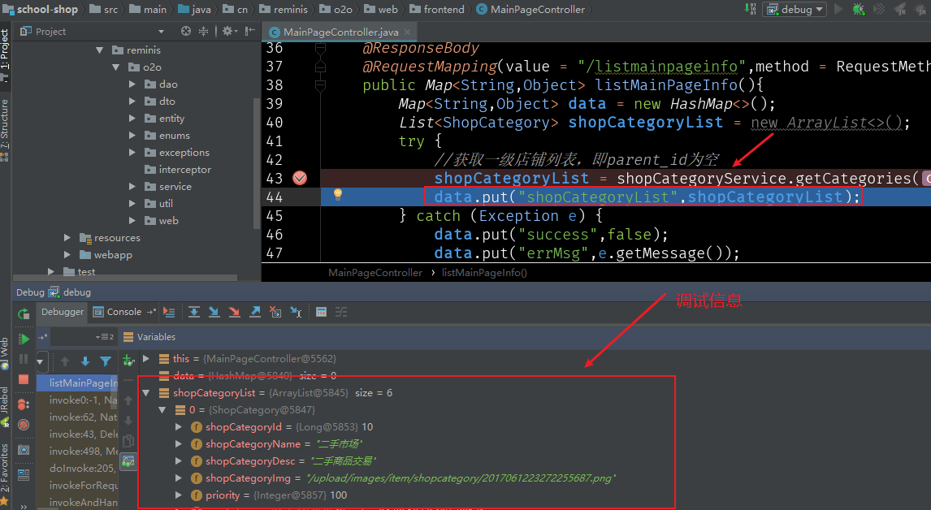Image resolution: width=931 pixels, height=510 pixels.
Task: Collapse the reminis folder
Action: pos(100,50)
